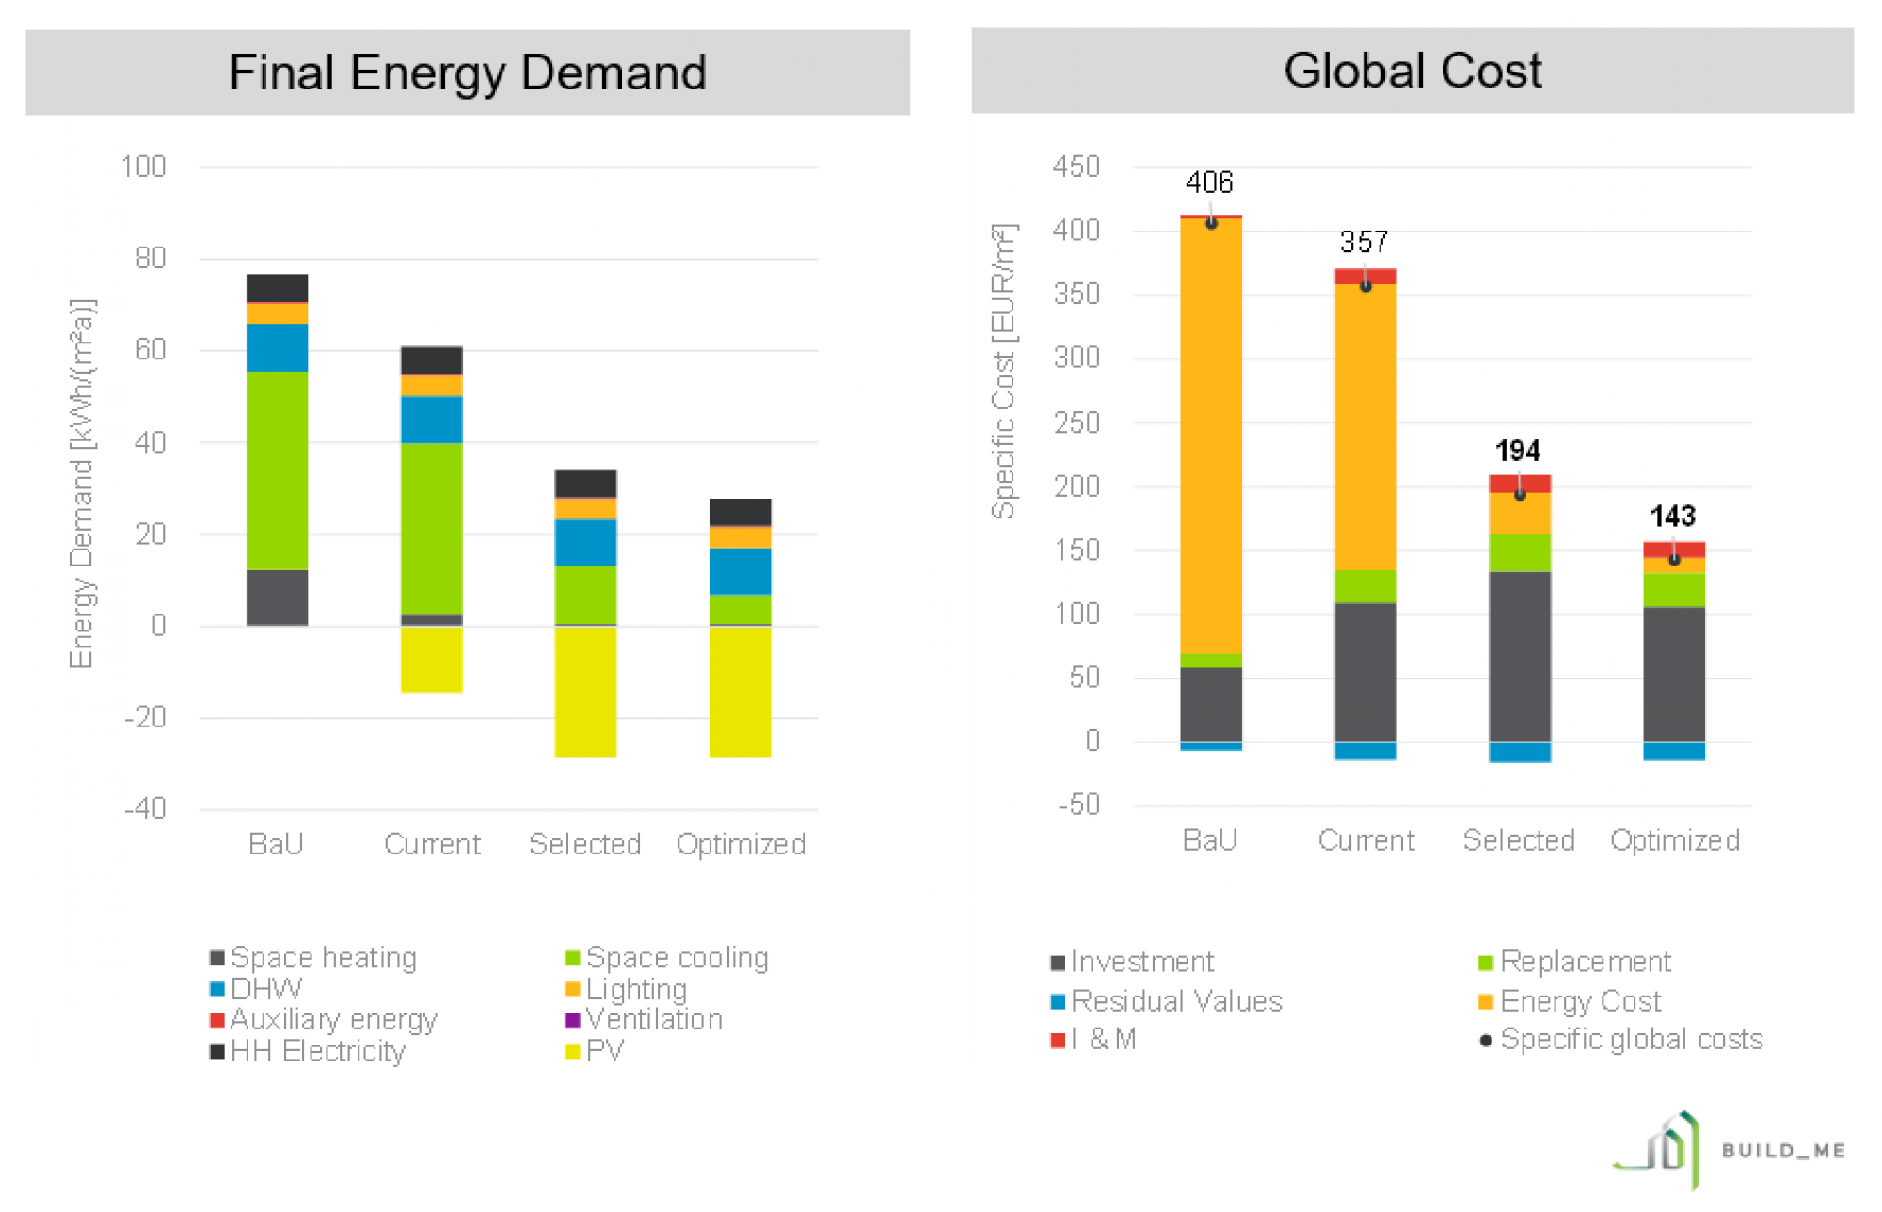Click the BaU label in Global Cost chart
The image size is (1882, 1212).
(x=1210, y=840)
